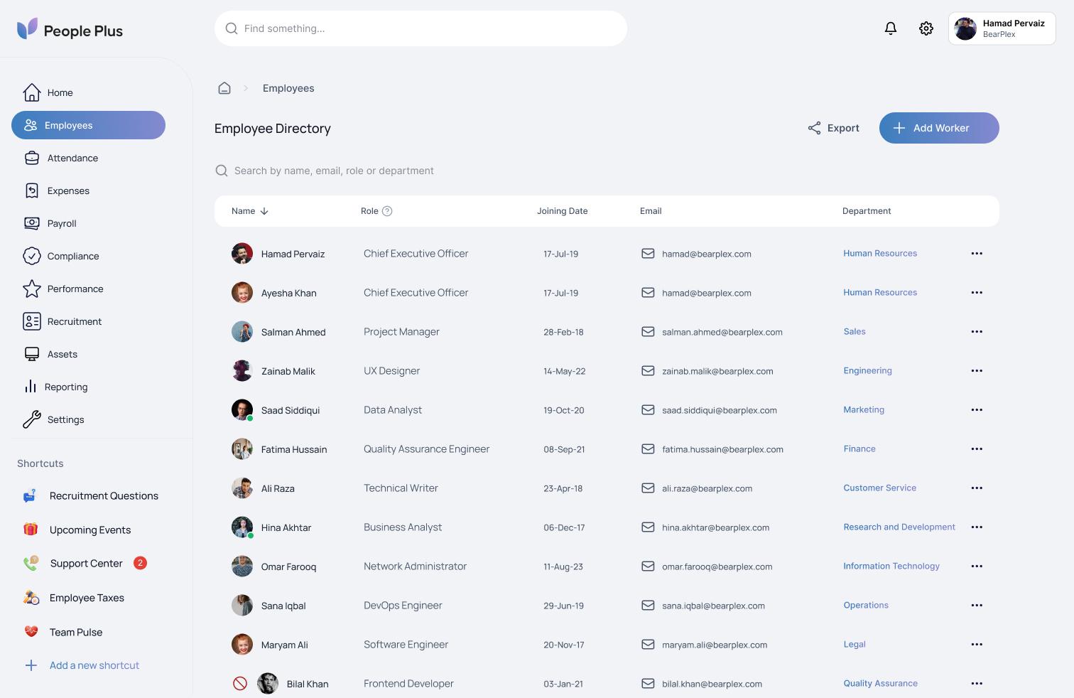Screen dimensions: 1074x698
Task: Switch to the Employees section
Action: 68,125
